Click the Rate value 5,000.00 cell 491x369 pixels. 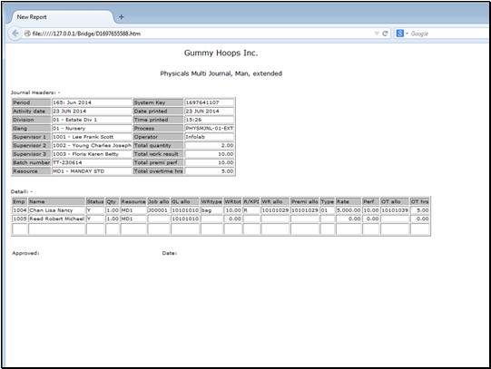point(349,210)
